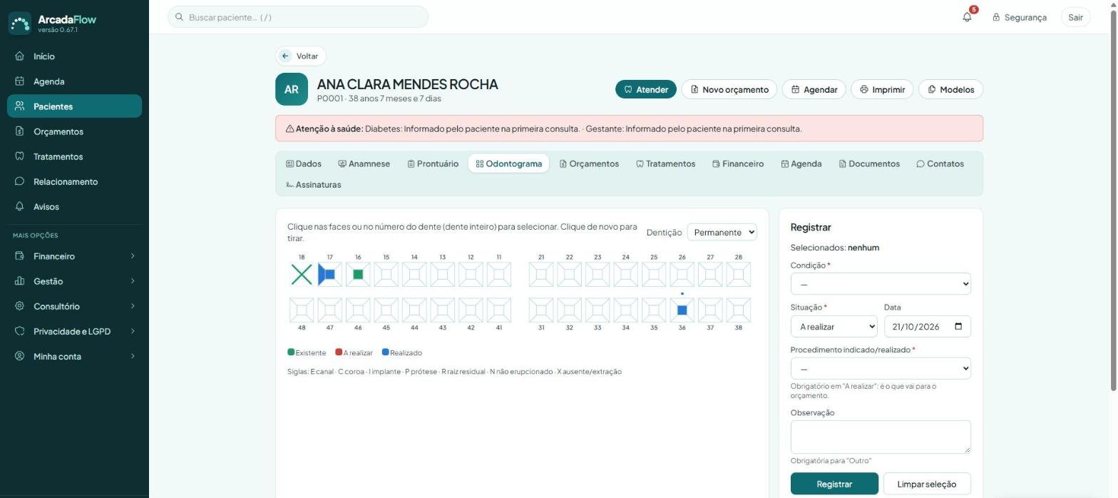Select tooth 17 on the odontogram
This screenshot has width=1118, height=498.
(x=329, y=275)
